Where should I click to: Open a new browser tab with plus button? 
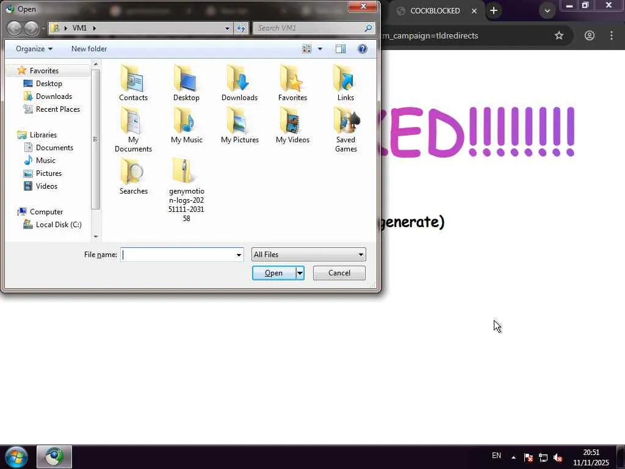pos(493,11)
